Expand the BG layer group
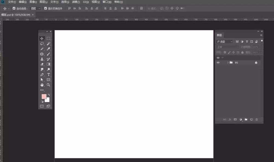The width and height of the screenshot is (274, 162). 227,63
